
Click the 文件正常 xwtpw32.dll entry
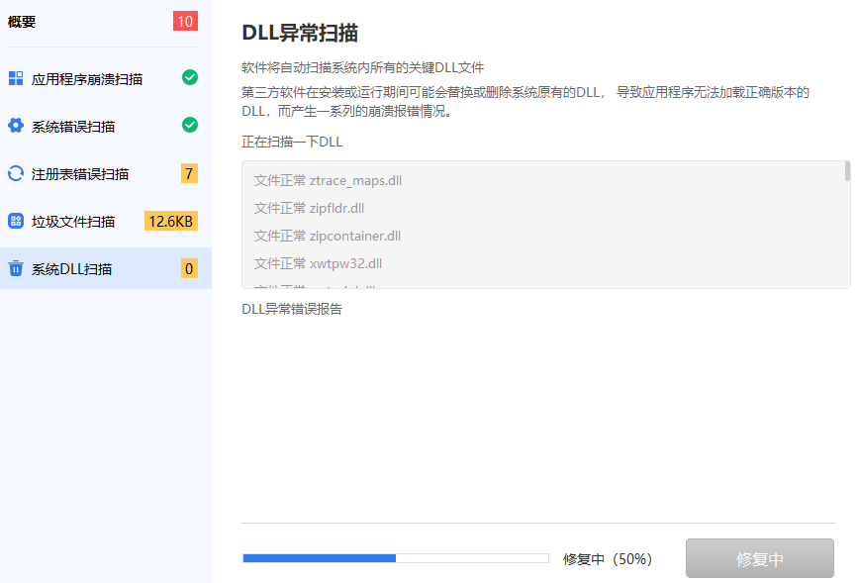(318, 263)
